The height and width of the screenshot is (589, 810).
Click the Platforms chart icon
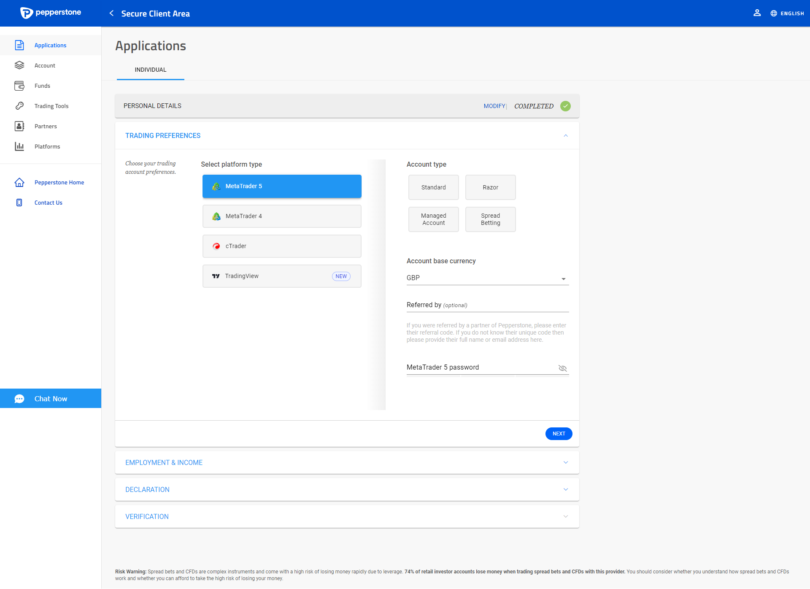click(19, 146)
